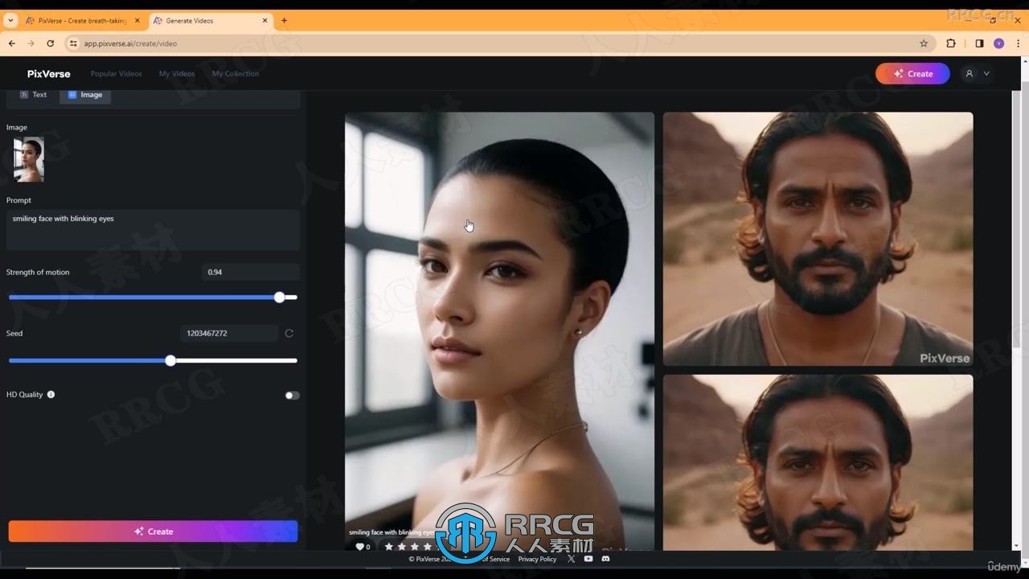Go to My Videos
This screenshot has width=1029, height=579.
click(x=177, y=74)
